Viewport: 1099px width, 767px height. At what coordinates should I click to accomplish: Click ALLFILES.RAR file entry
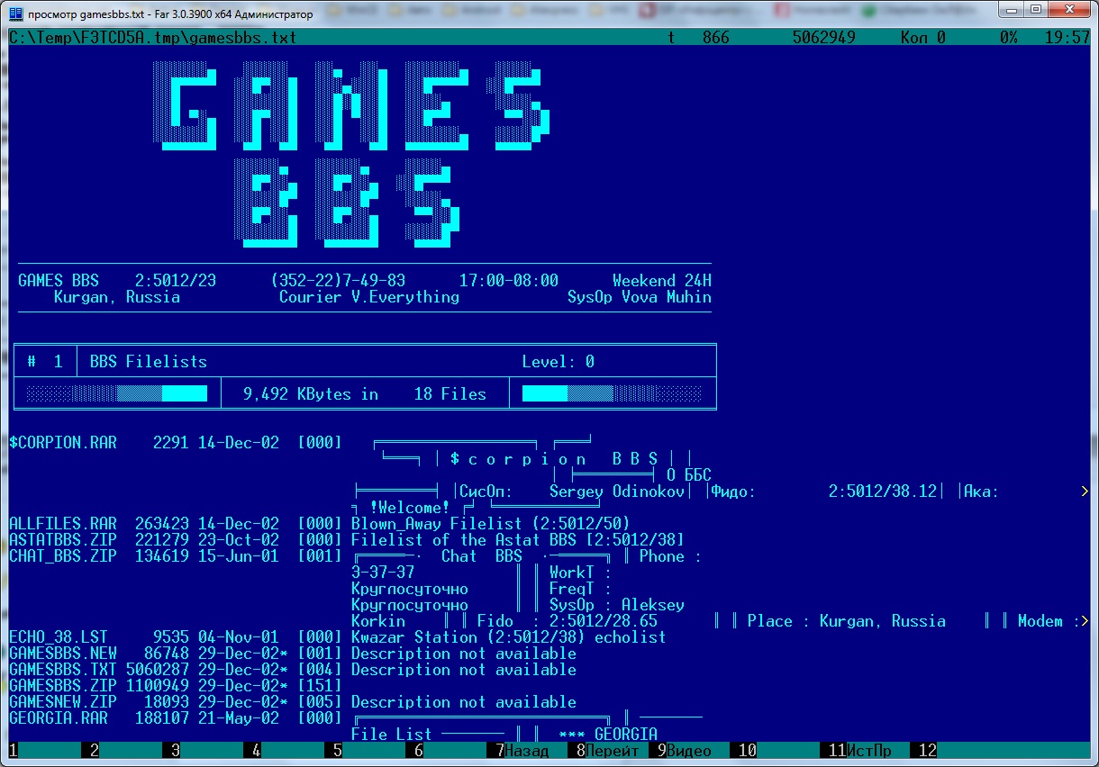[x=63, y=524]
